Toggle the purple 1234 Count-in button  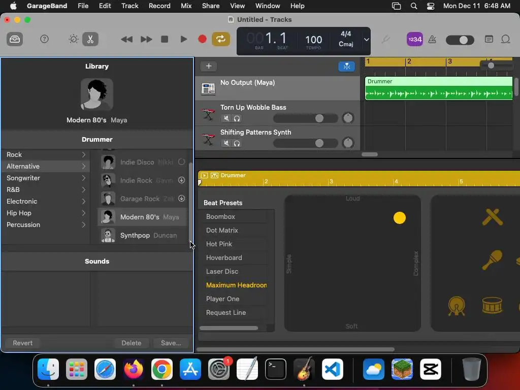[x=414, y=40]
